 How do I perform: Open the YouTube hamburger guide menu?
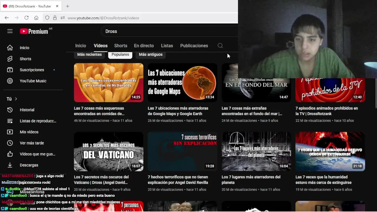[x=10, y=31]
